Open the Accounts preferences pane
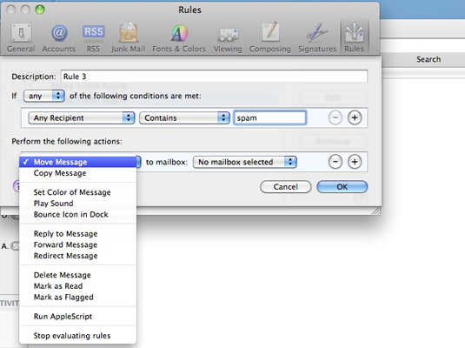This screenshot has height=348, width=465. pyautogui.click(x=59, y=37)
